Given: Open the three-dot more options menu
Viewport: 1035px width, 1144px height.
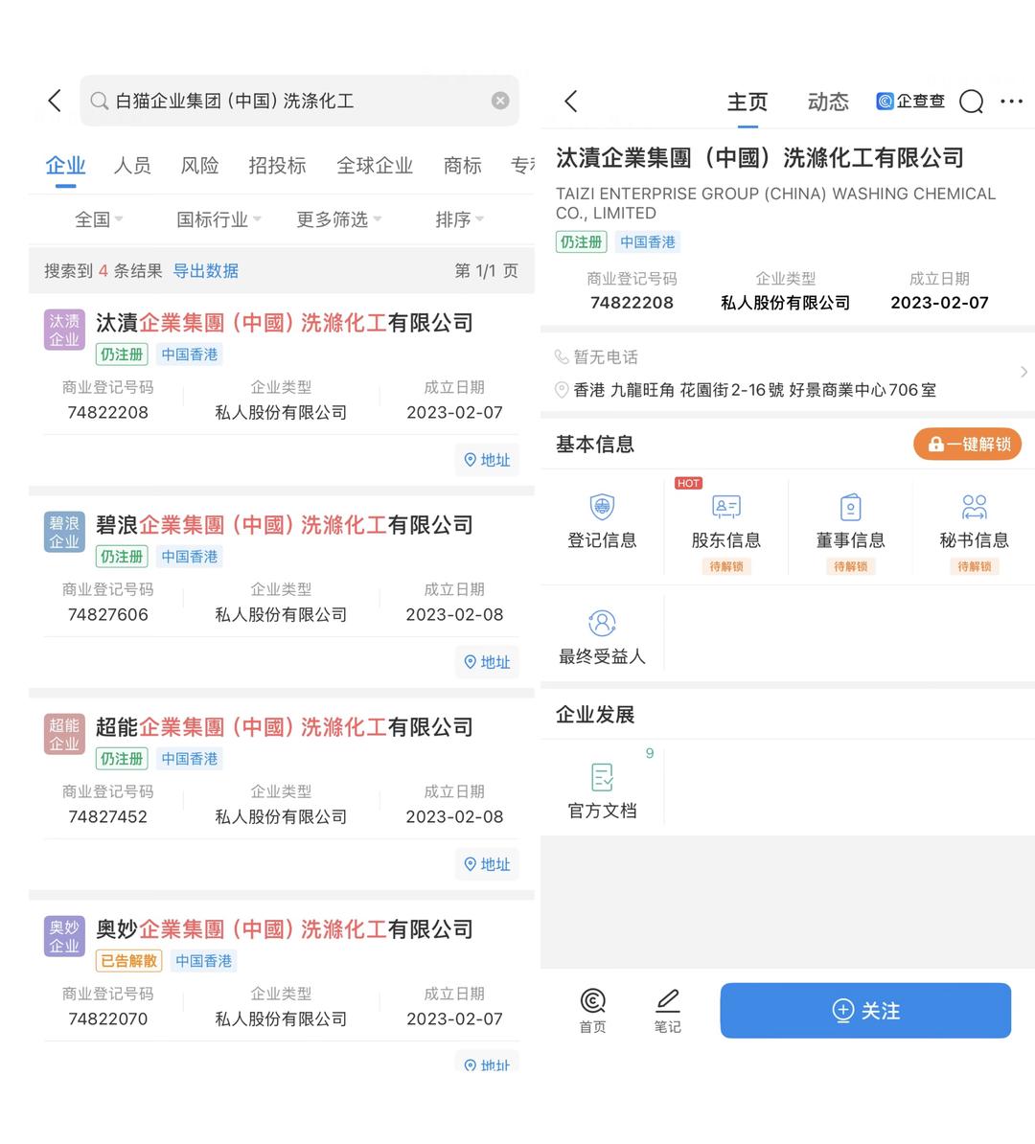Looking at the screenshot, I should coord(1011,102).
